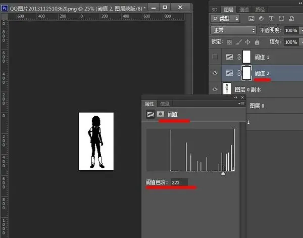The width and height of the screenshot is (303, 238).
Task: Click the threshold histogram graph
Action: [191, 150]
